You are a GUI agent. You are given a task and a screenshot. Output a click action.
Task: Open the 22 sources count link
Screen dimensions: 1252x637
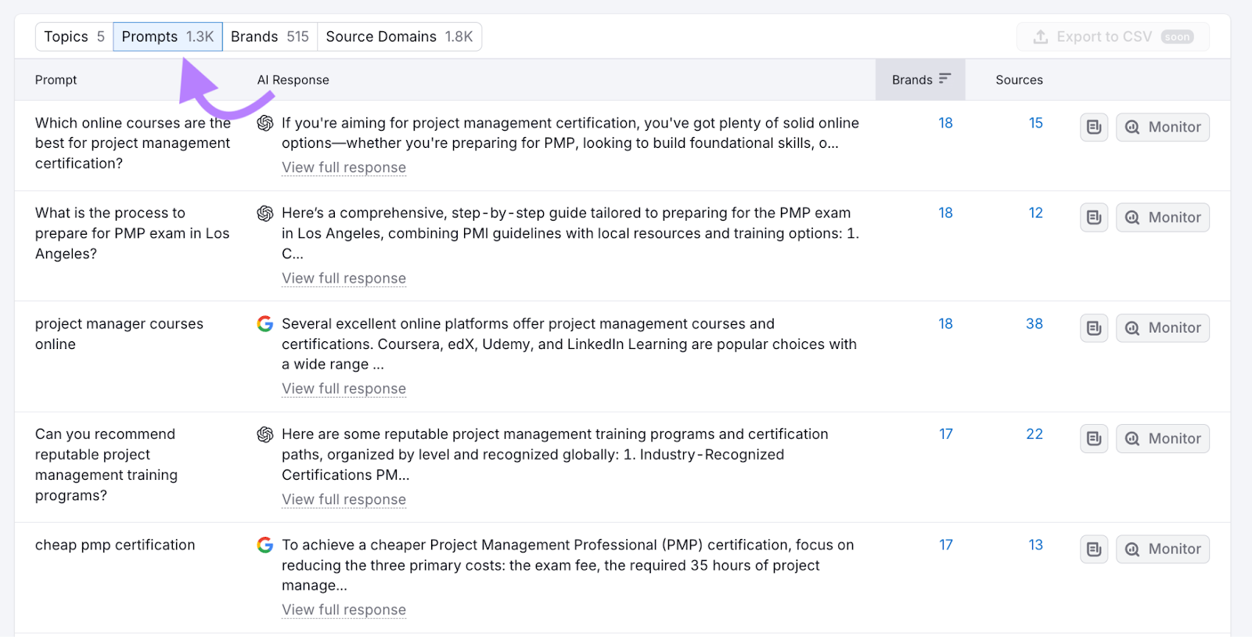[1034, 434]
